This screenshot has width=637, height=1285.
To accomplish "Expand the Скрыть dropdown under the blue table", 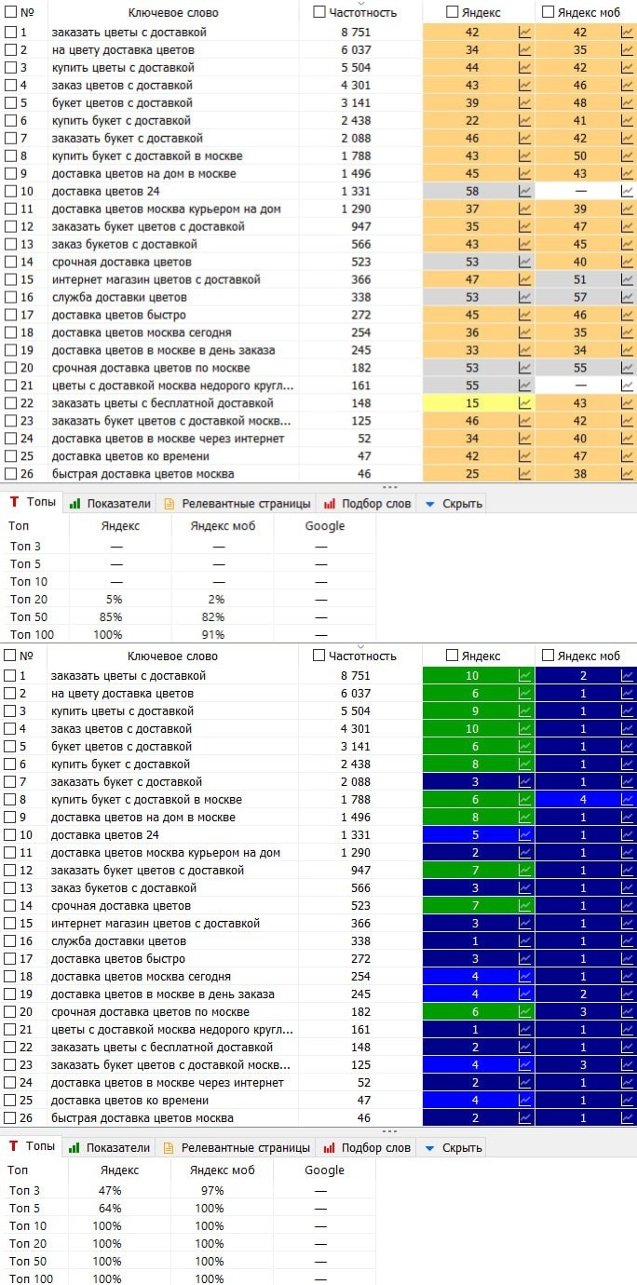I will coord(453,1148).
